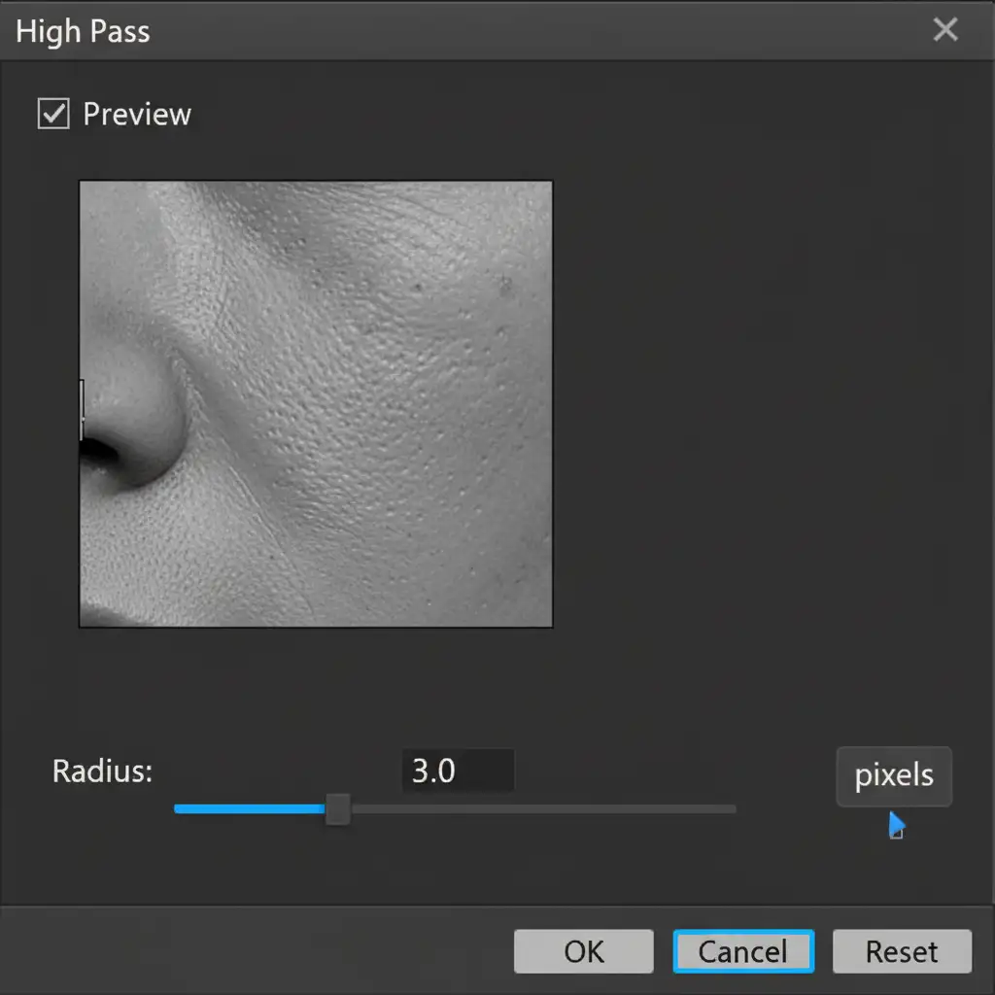The image size is (995, 995).
Task: Focus the Radius value field showing 3.0
Action: tap(457, 771)
